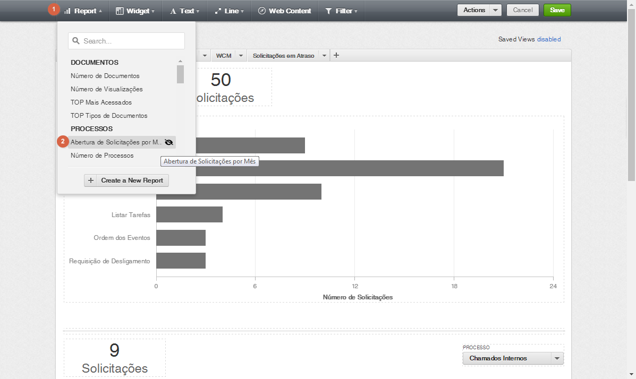The width and height of the screenshot is (636, 379).
Task: Switch to Solicitações em Atraso tab
Action: 284,56
